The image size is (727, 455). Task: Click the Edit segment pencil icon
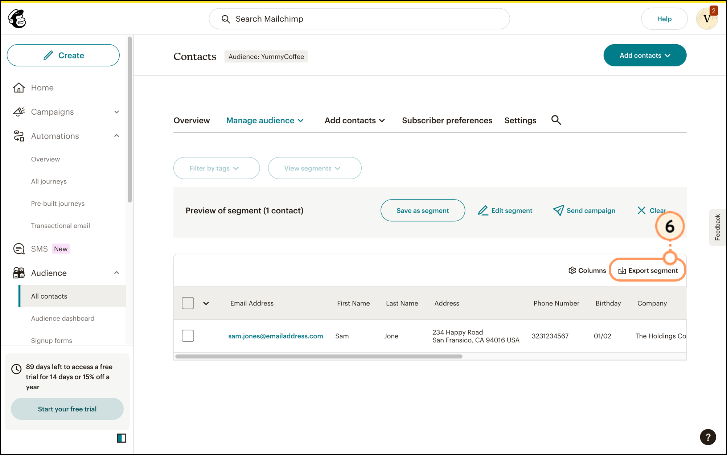[x=483, y=210]
